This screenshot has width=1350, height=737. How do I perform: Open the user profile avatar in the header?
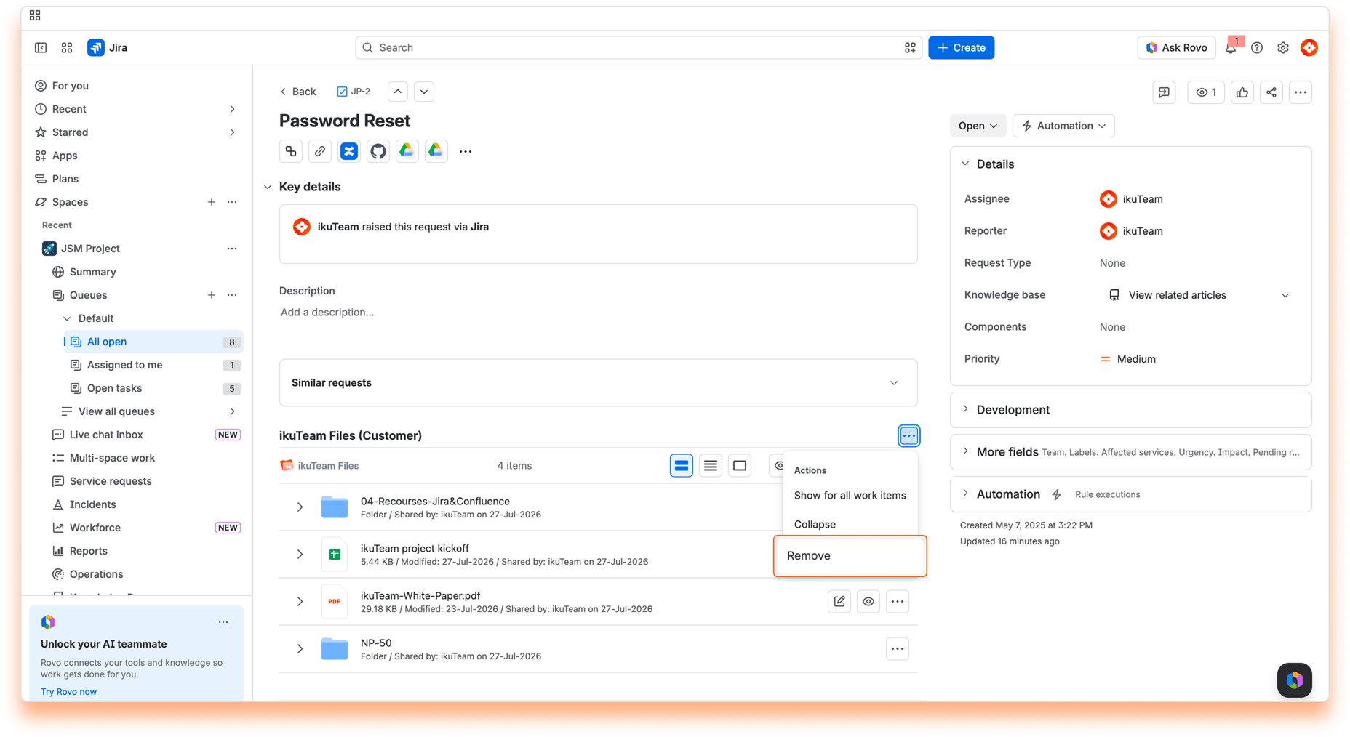click(x=1309, y=47)
